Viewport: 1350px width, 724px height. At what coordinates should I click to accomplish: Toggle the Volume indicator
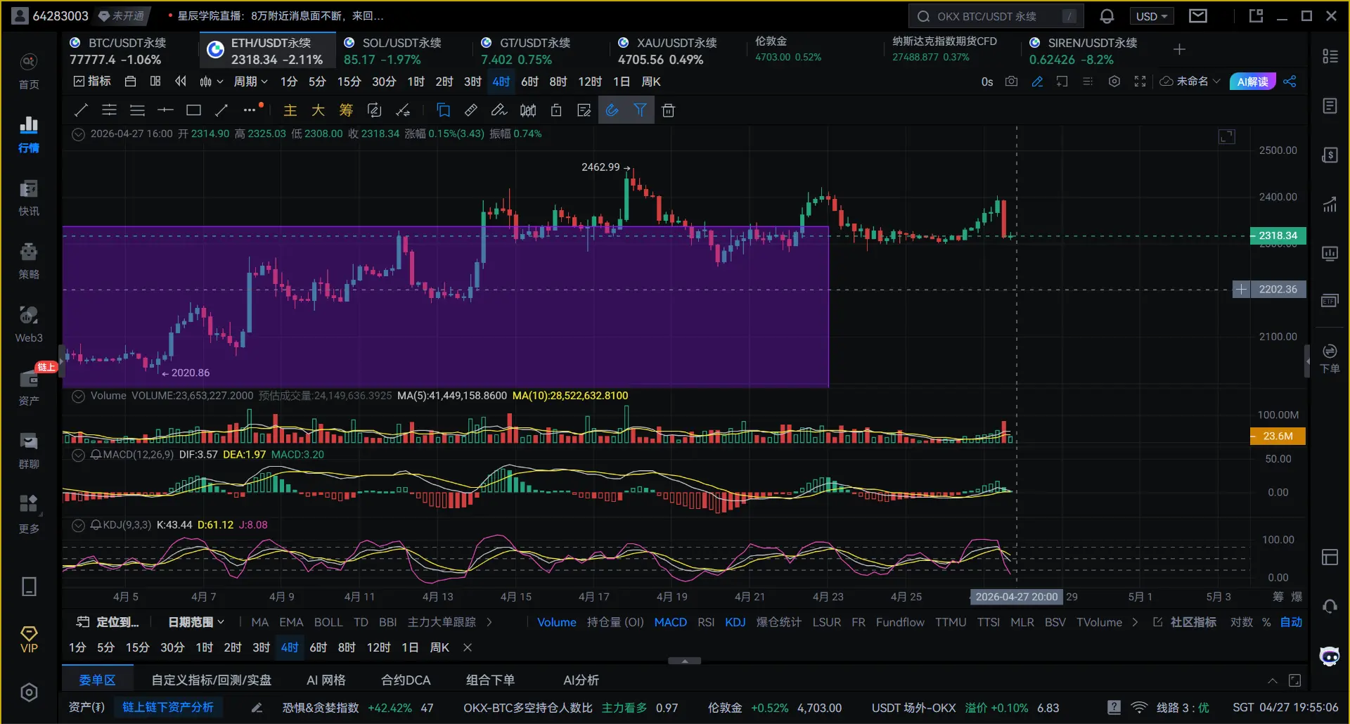click(556, 622)
